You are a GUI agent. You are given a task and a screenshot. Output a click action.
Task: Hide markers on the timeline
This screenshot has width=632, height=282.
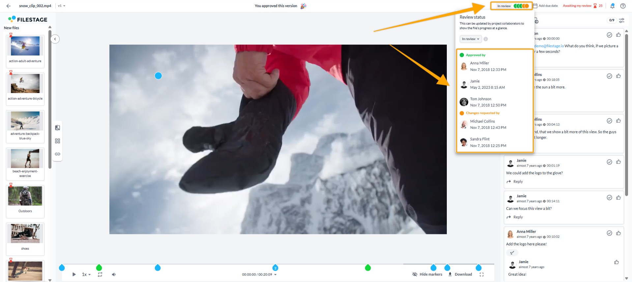coord(427,274)
